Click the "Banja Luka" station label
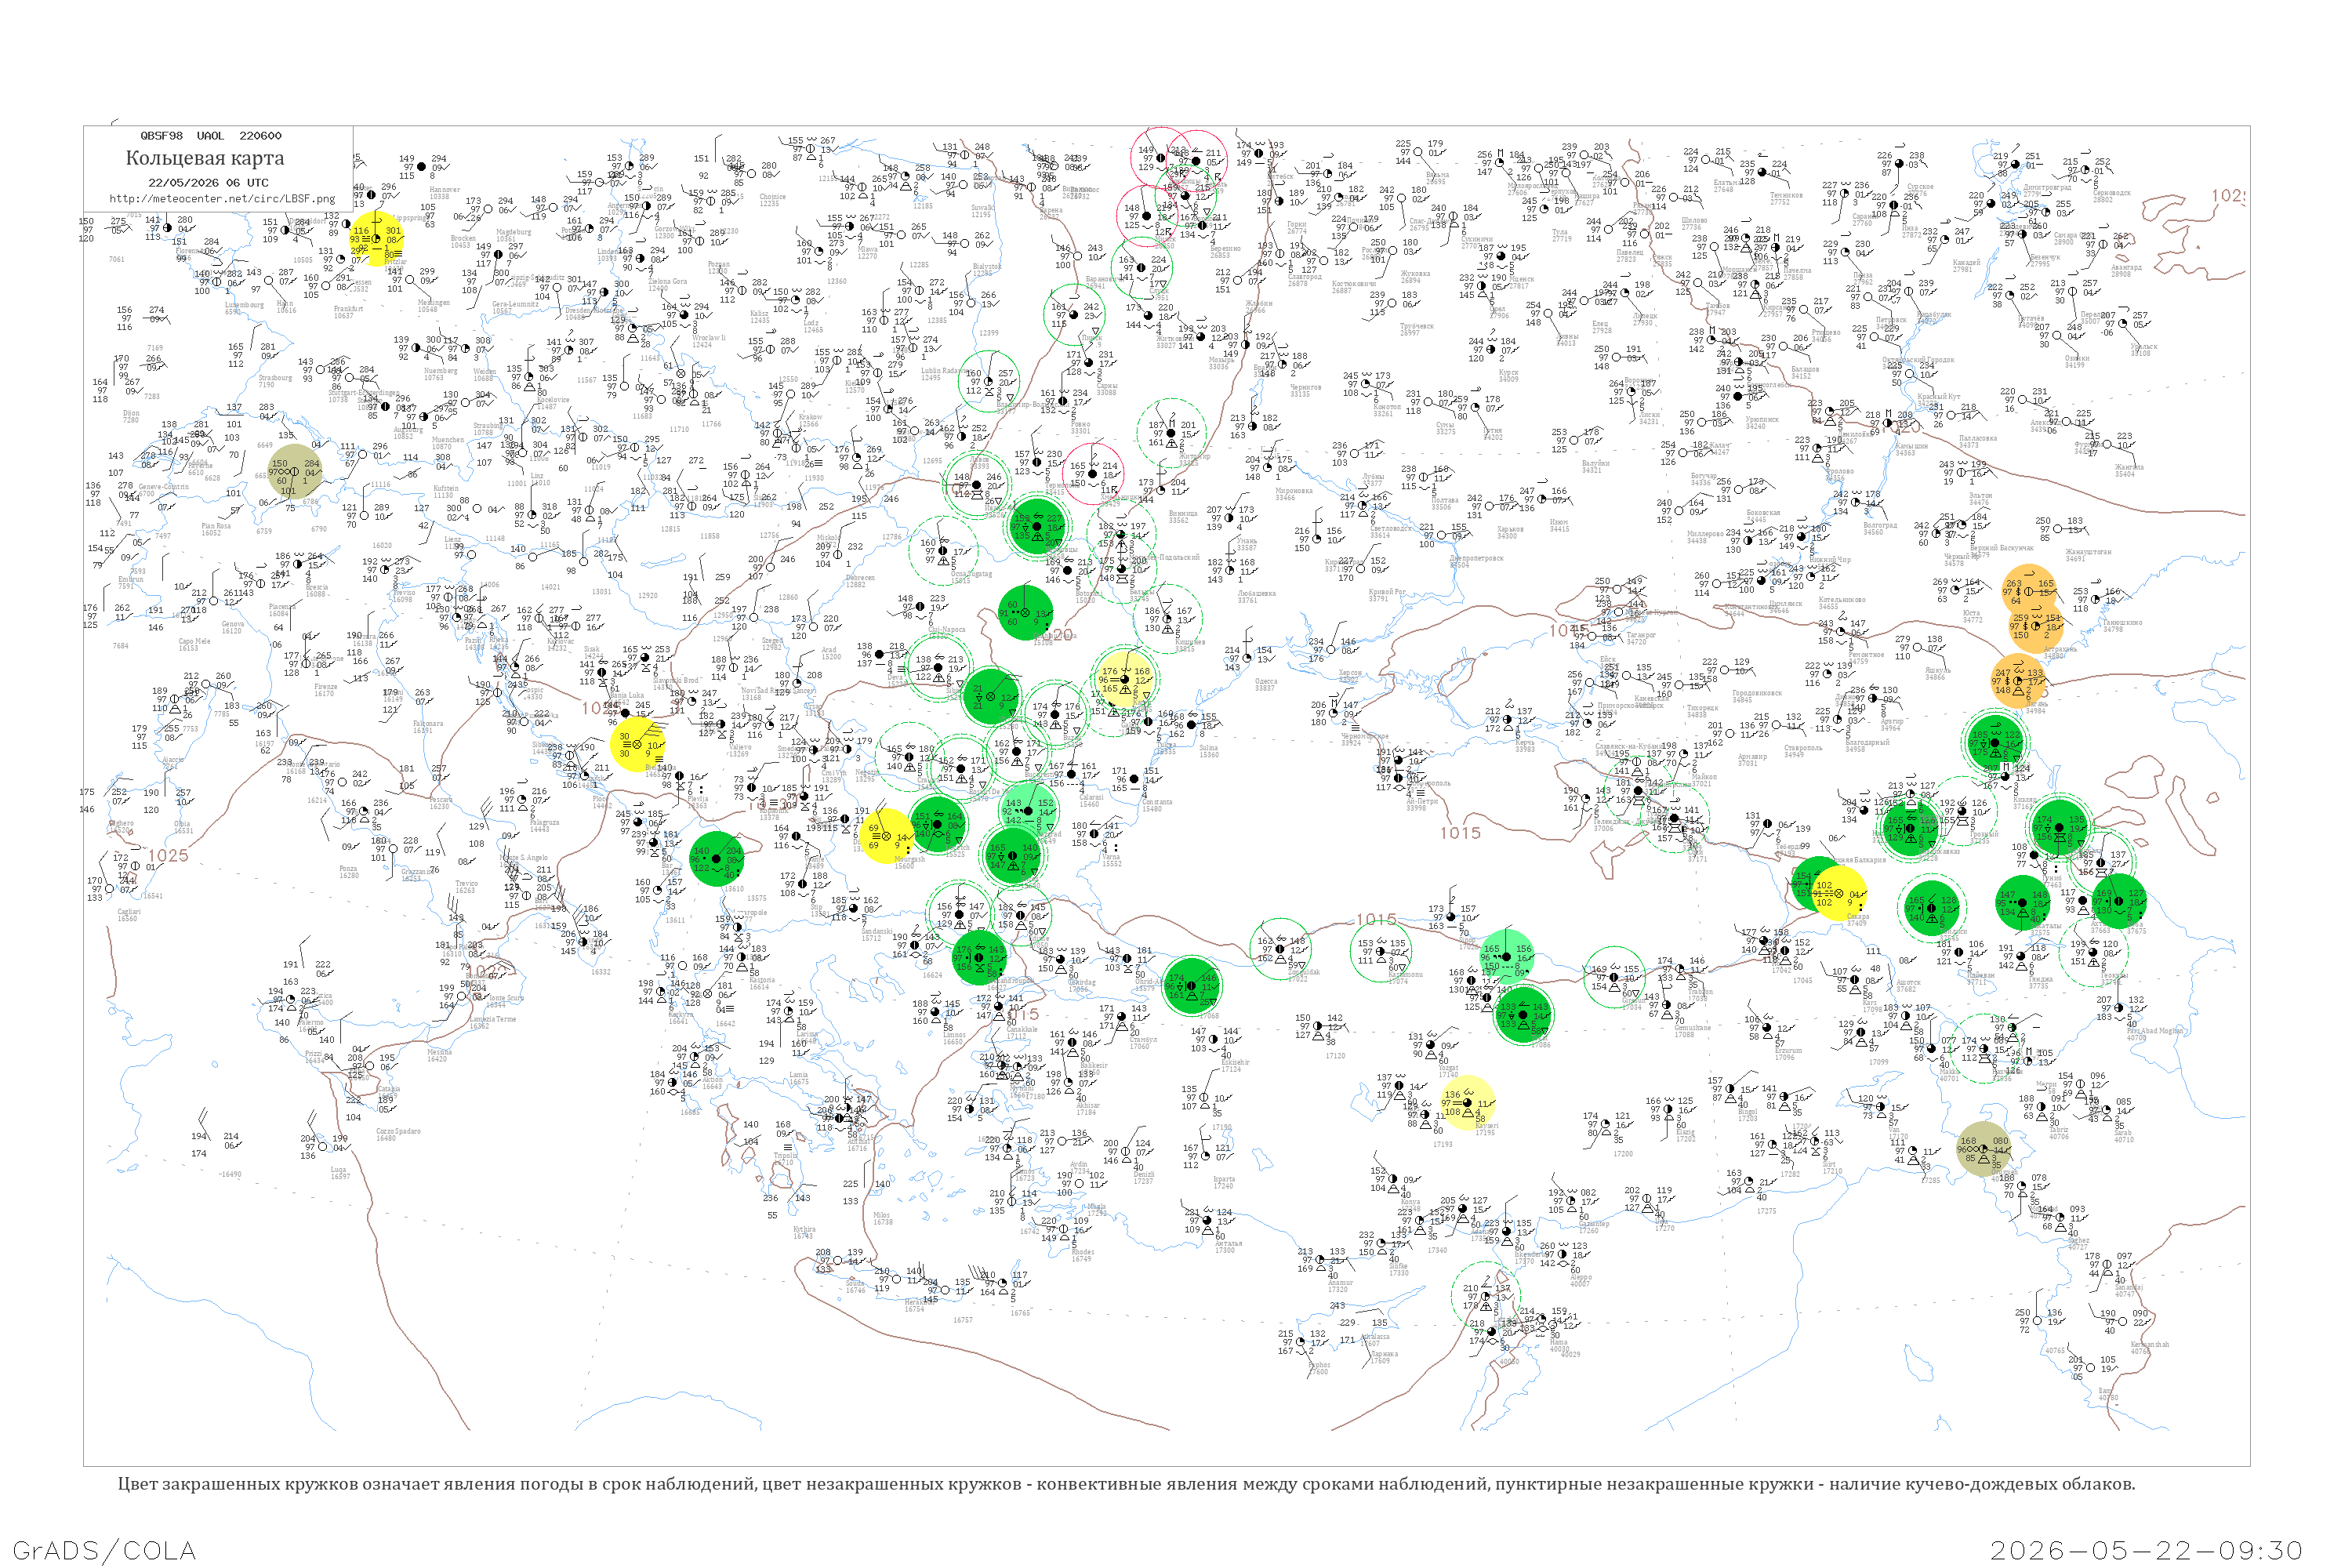The width and height of the screenshot is (2352, 1568). pos(627,698)
